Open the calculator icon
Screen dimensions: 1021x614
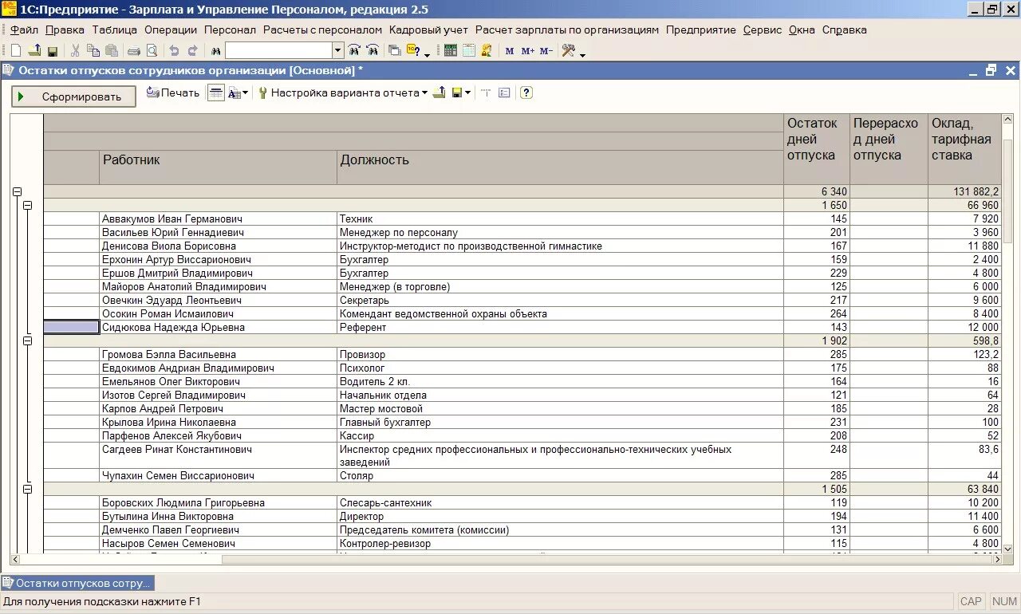point(451,50)
